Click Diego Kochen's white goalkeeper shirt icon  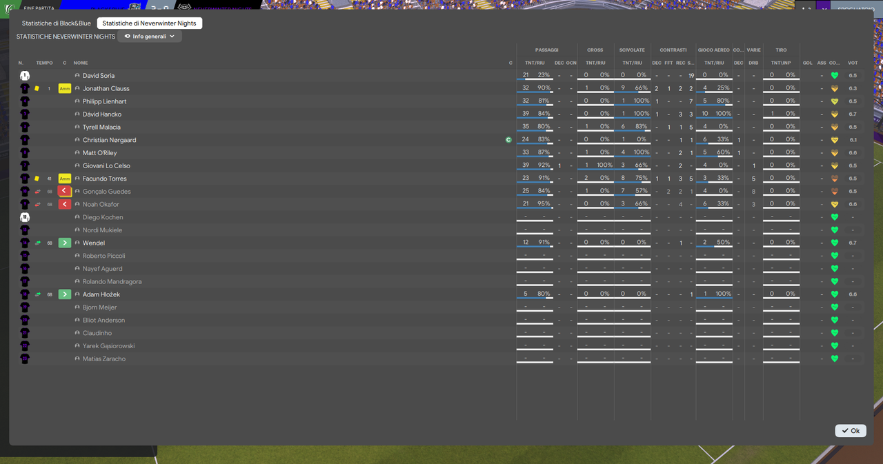point(25,217)
